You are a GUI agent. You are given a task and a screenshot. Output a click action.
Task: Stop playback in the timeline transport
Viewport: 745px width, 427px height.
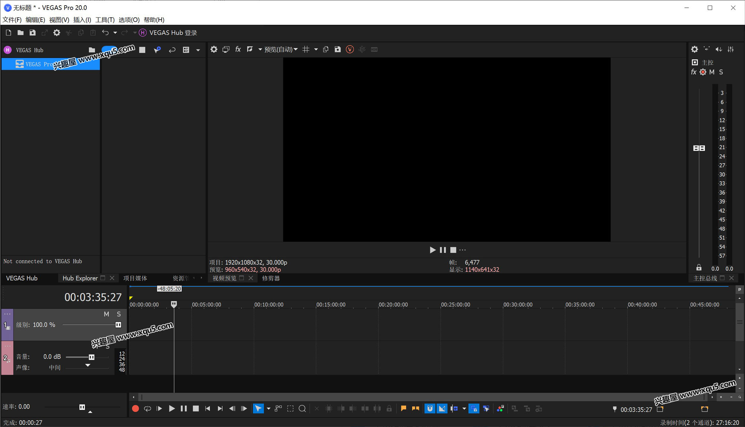pyautogui.click(x=196, y=409)
